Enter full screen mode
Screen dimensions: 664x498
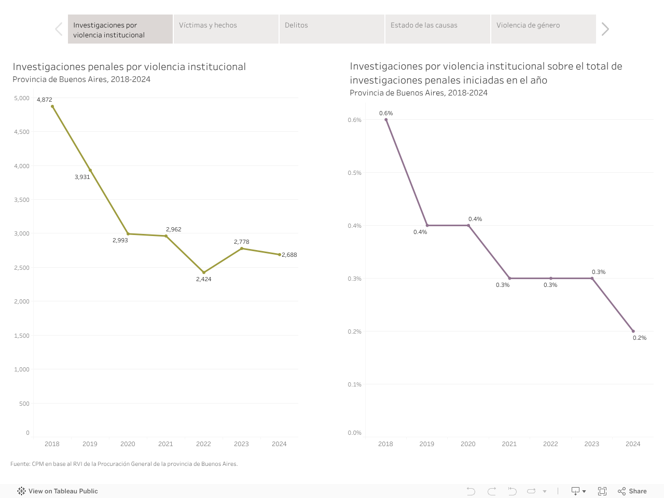coord(602,491)
